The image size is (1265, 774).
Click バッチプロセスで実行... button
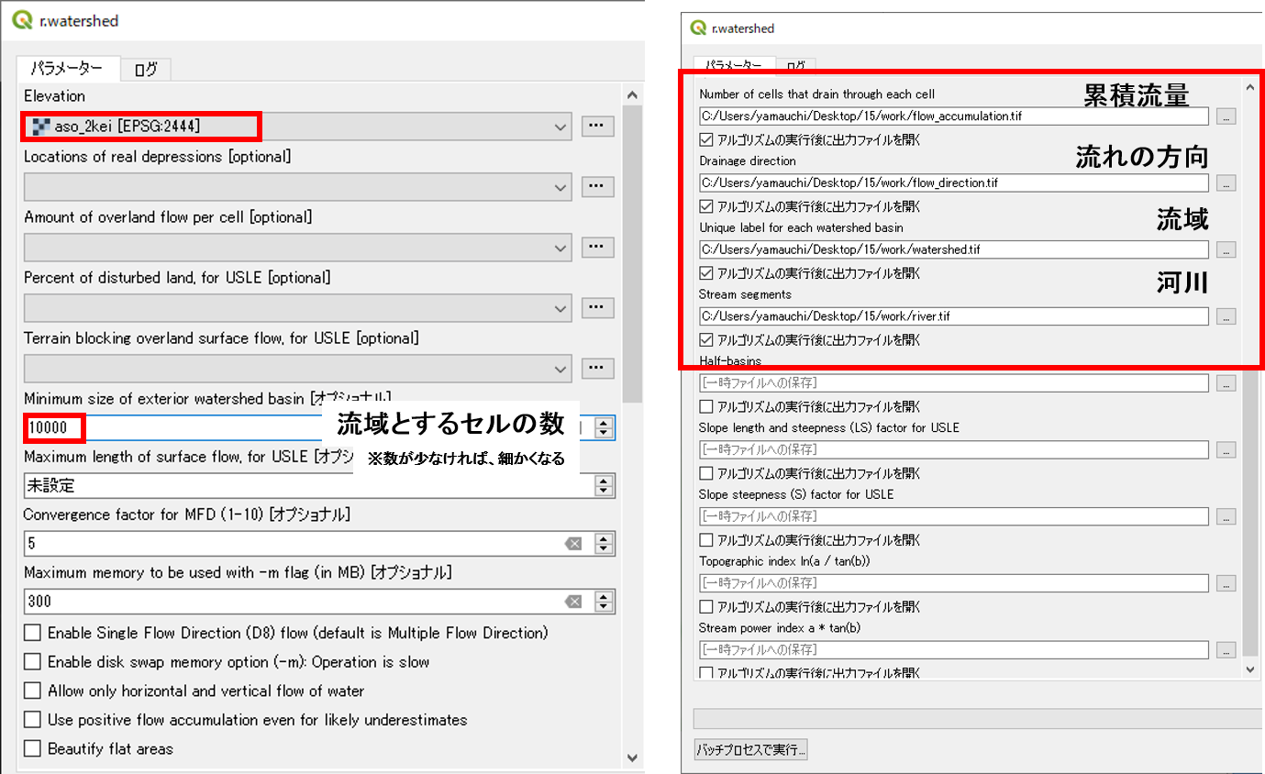[750, 750]
